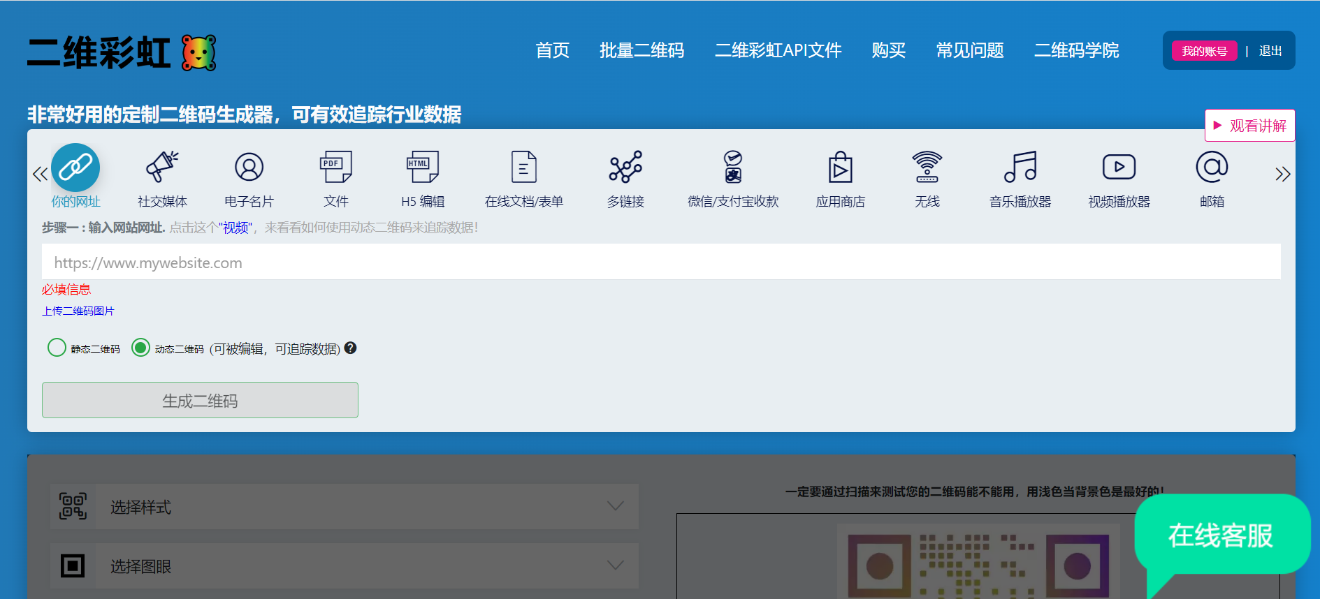Click the website URL input field
Viewport: 1320px width, 599px height.
661,262
